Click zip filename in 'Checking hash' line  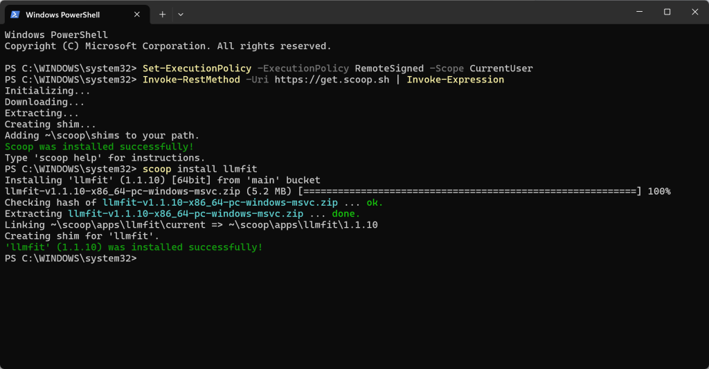click(219, 203)
